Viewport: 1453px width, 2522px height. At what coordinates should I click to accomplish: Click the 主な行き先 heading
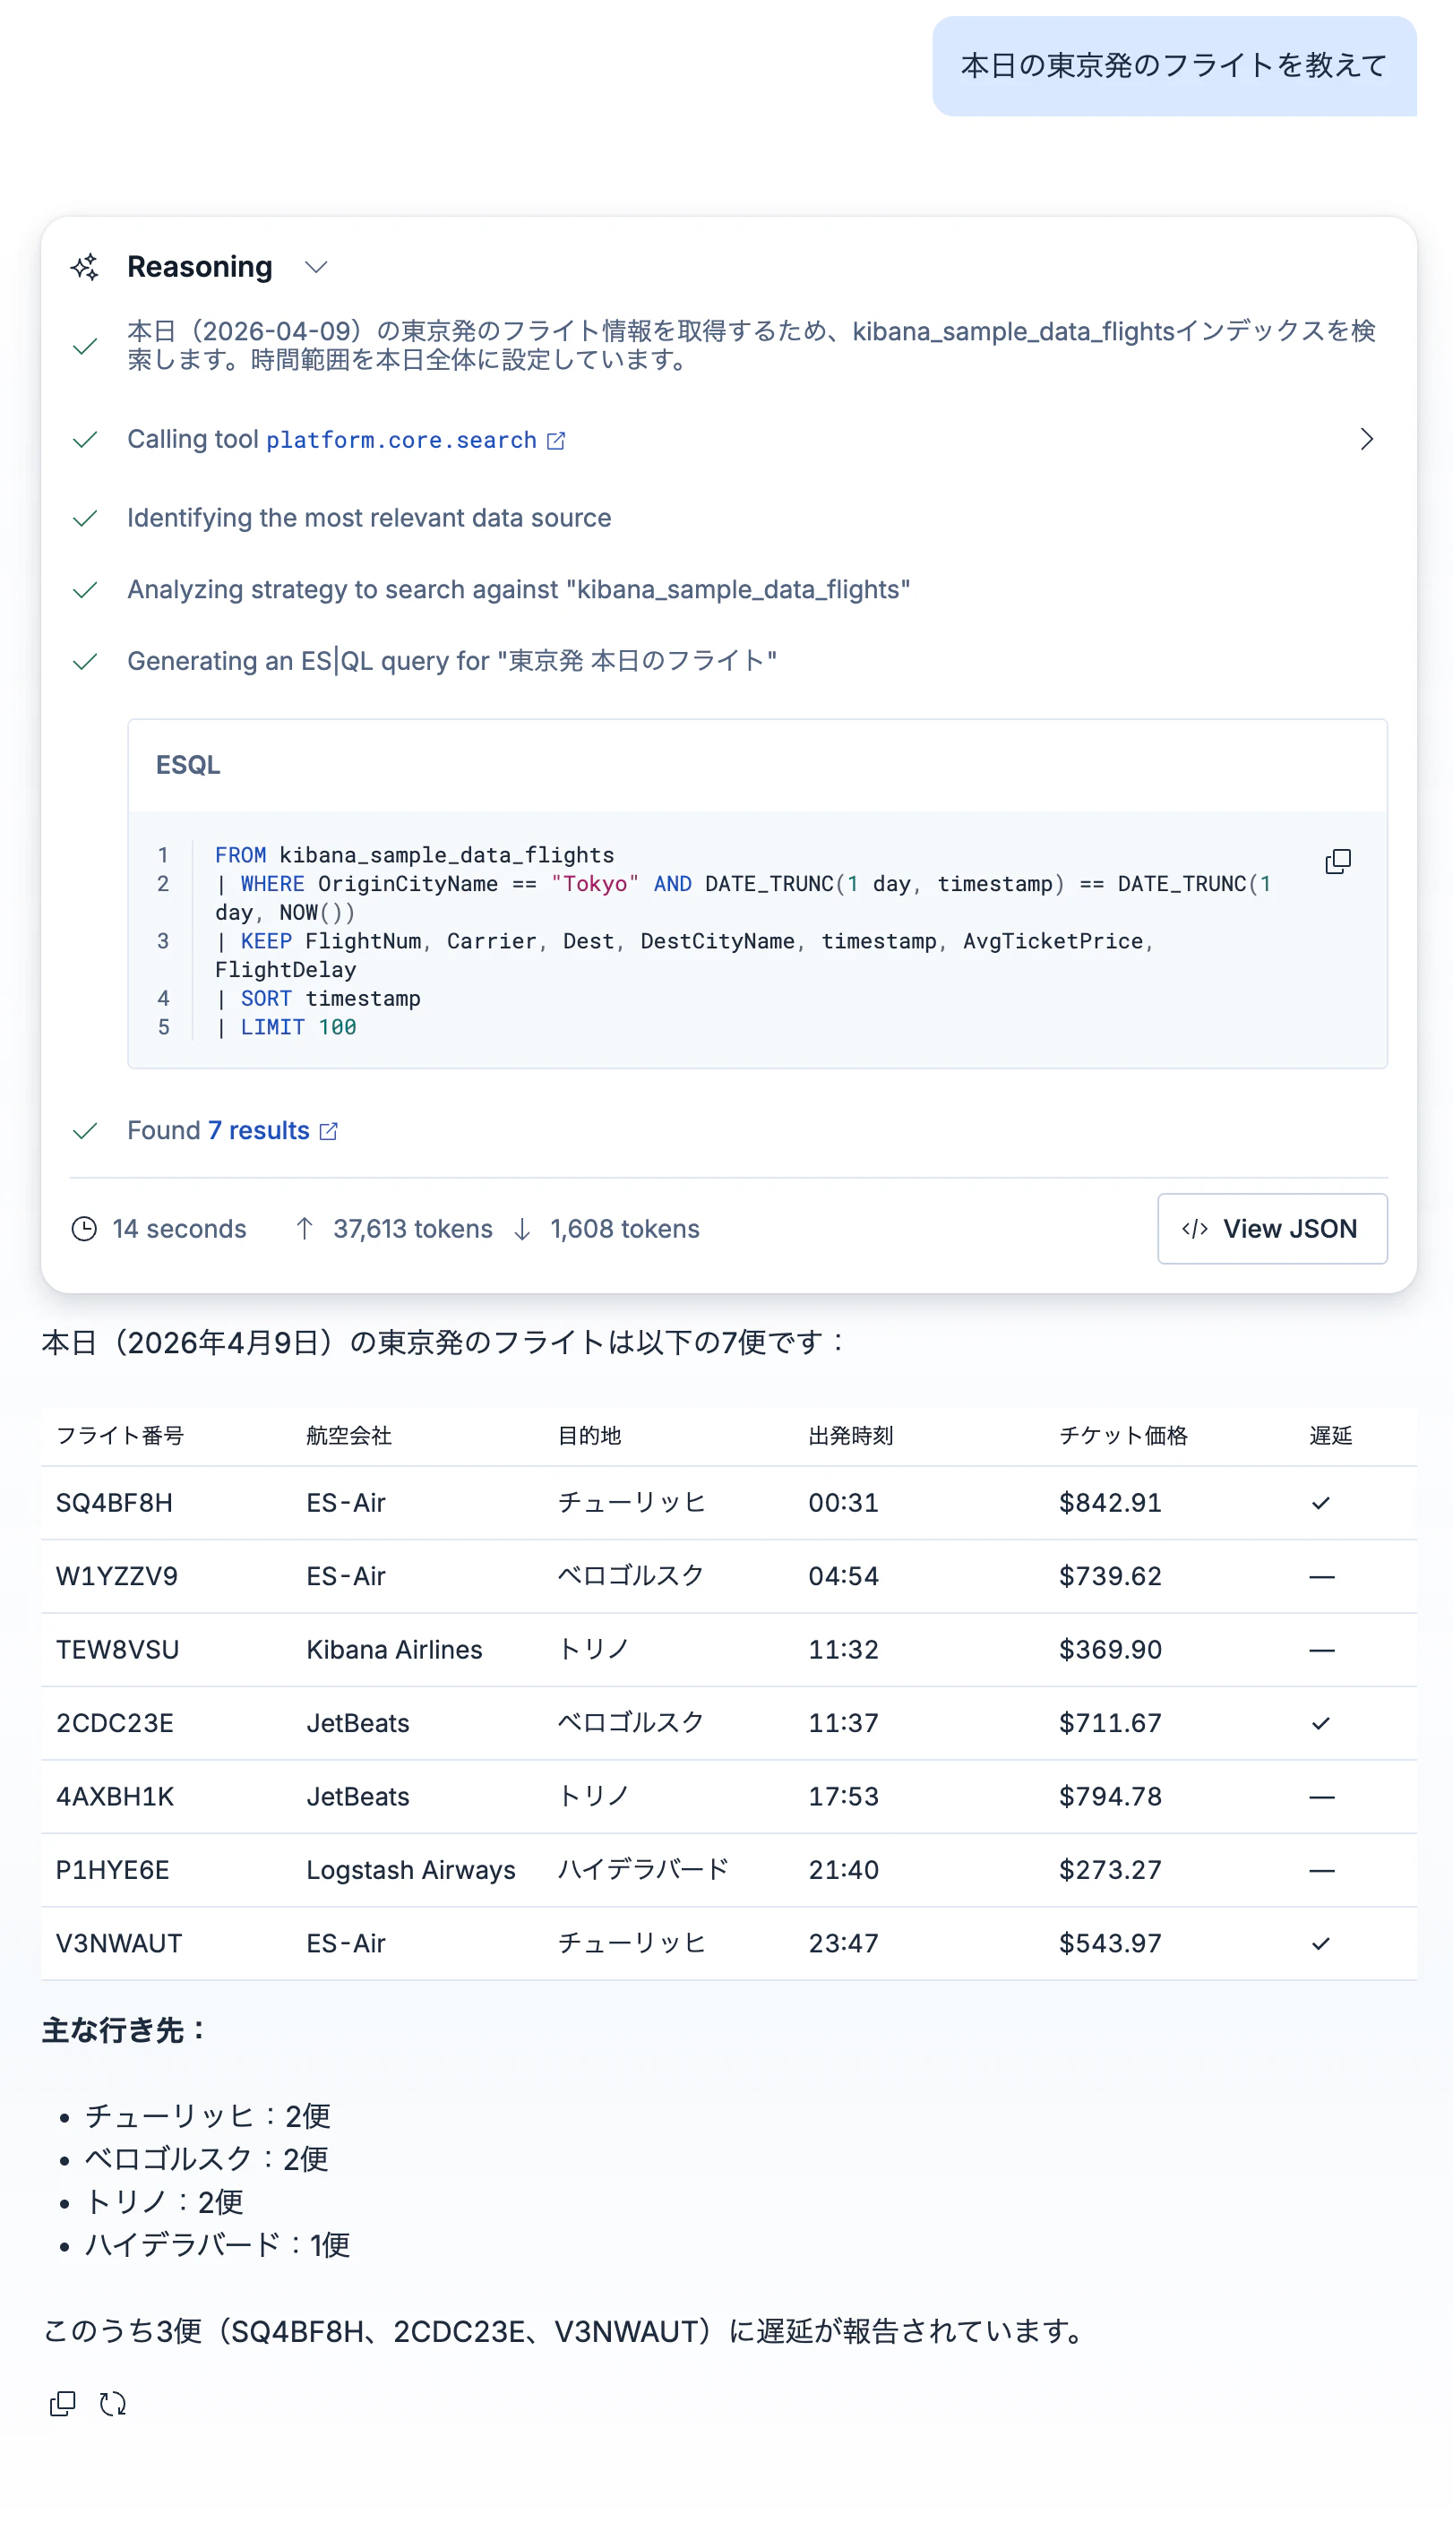click(x=124, y=2031)
